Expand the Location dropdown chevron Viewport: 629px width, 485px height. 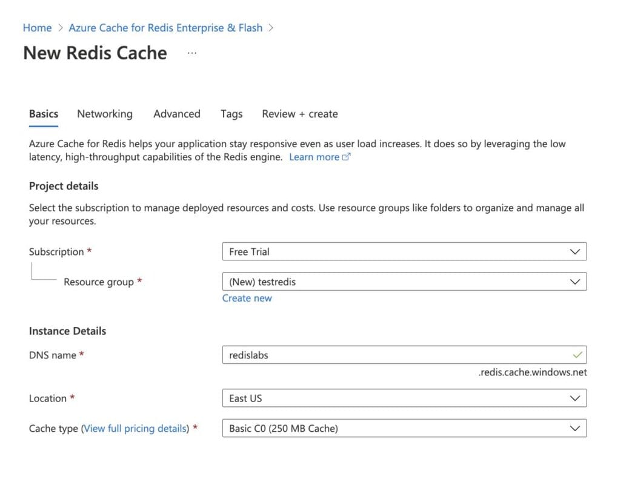click(x=574, y=398)
